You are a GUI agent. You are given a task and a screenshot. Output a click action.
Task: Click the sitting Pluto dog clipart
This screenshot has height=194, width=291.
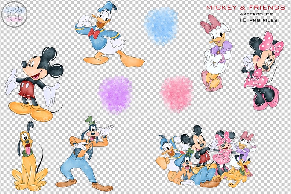[30, 156]
